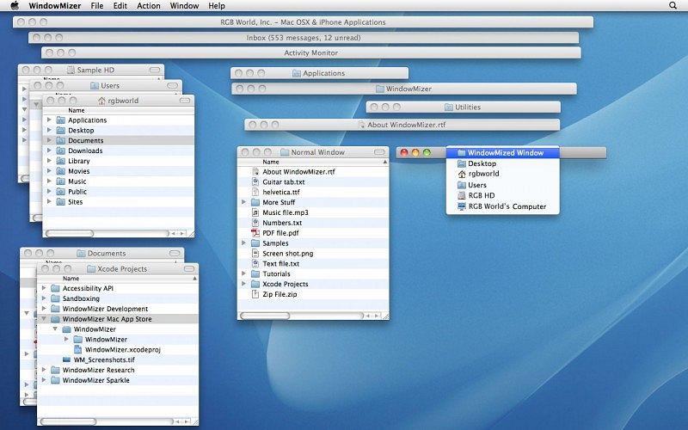Open Spotlight search magnifier icon

tap(673, 5)
